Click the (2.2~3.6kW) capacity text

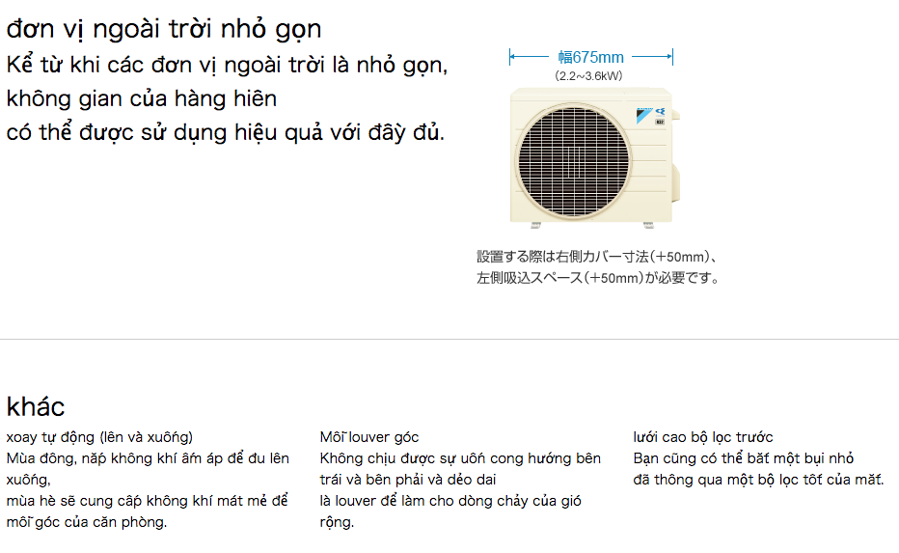tap(588, 75)
